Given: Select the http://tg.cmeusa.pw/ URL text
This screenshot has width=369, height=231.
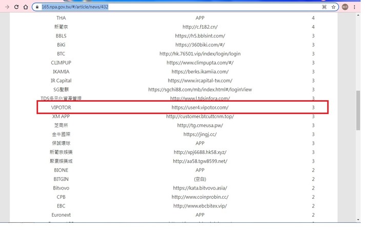Looking at the screenshot, I should [x=200, y=125].
